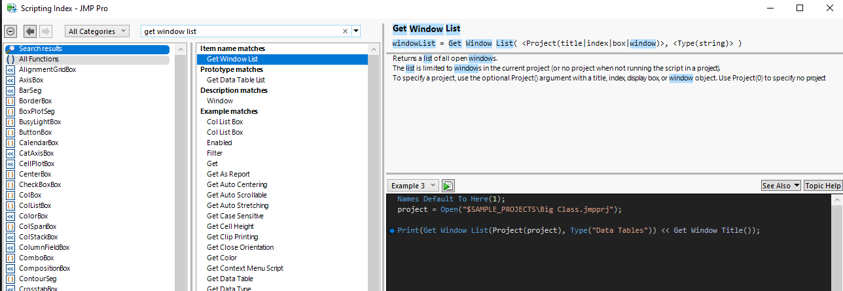
Task: Select Get Data Table List prototype match
Action: tap(236, 80)
